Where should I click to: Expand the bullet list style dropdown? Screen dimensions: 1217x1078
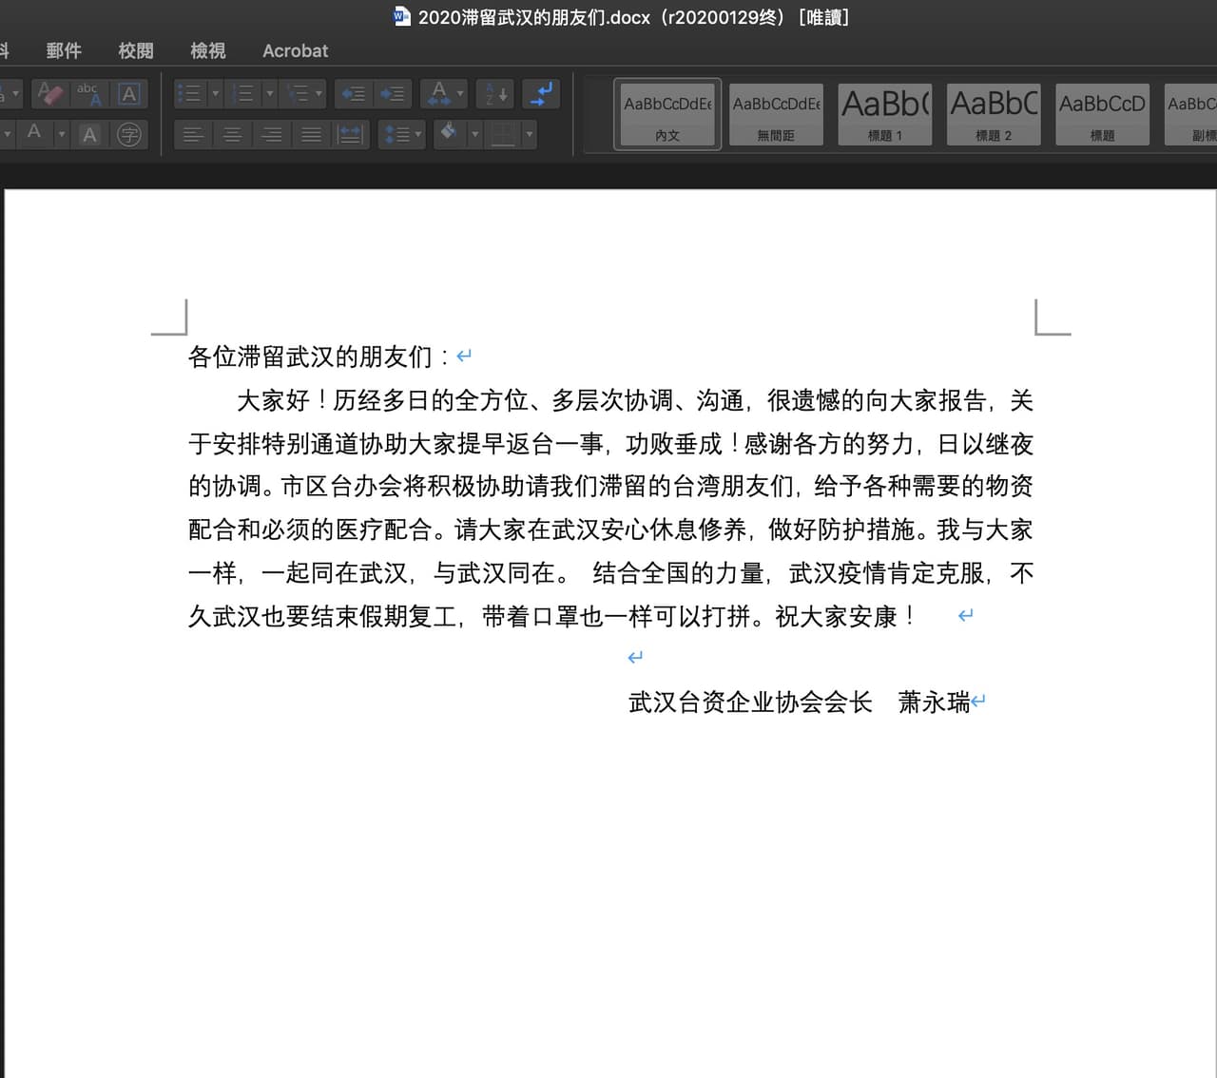216,93
